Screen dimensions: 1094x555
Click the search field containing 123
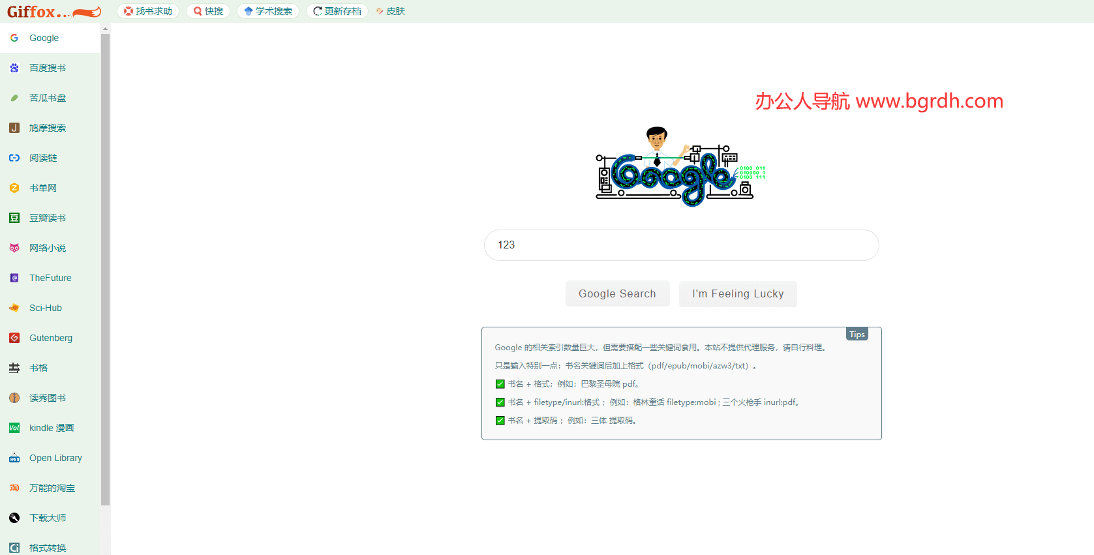(x=681, y=245)
